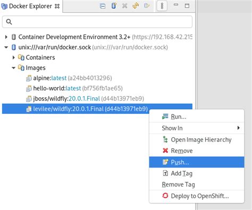The width and height of the screenshot is (252, 210).
Task: Choose Deploy to OpenShift... from context menu
Action: point(197,196)
